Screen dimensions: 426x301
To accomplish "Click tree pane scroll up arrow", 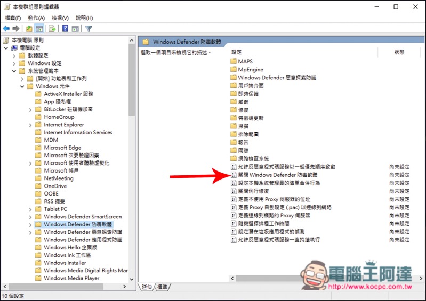I will [x=132, y=40].
